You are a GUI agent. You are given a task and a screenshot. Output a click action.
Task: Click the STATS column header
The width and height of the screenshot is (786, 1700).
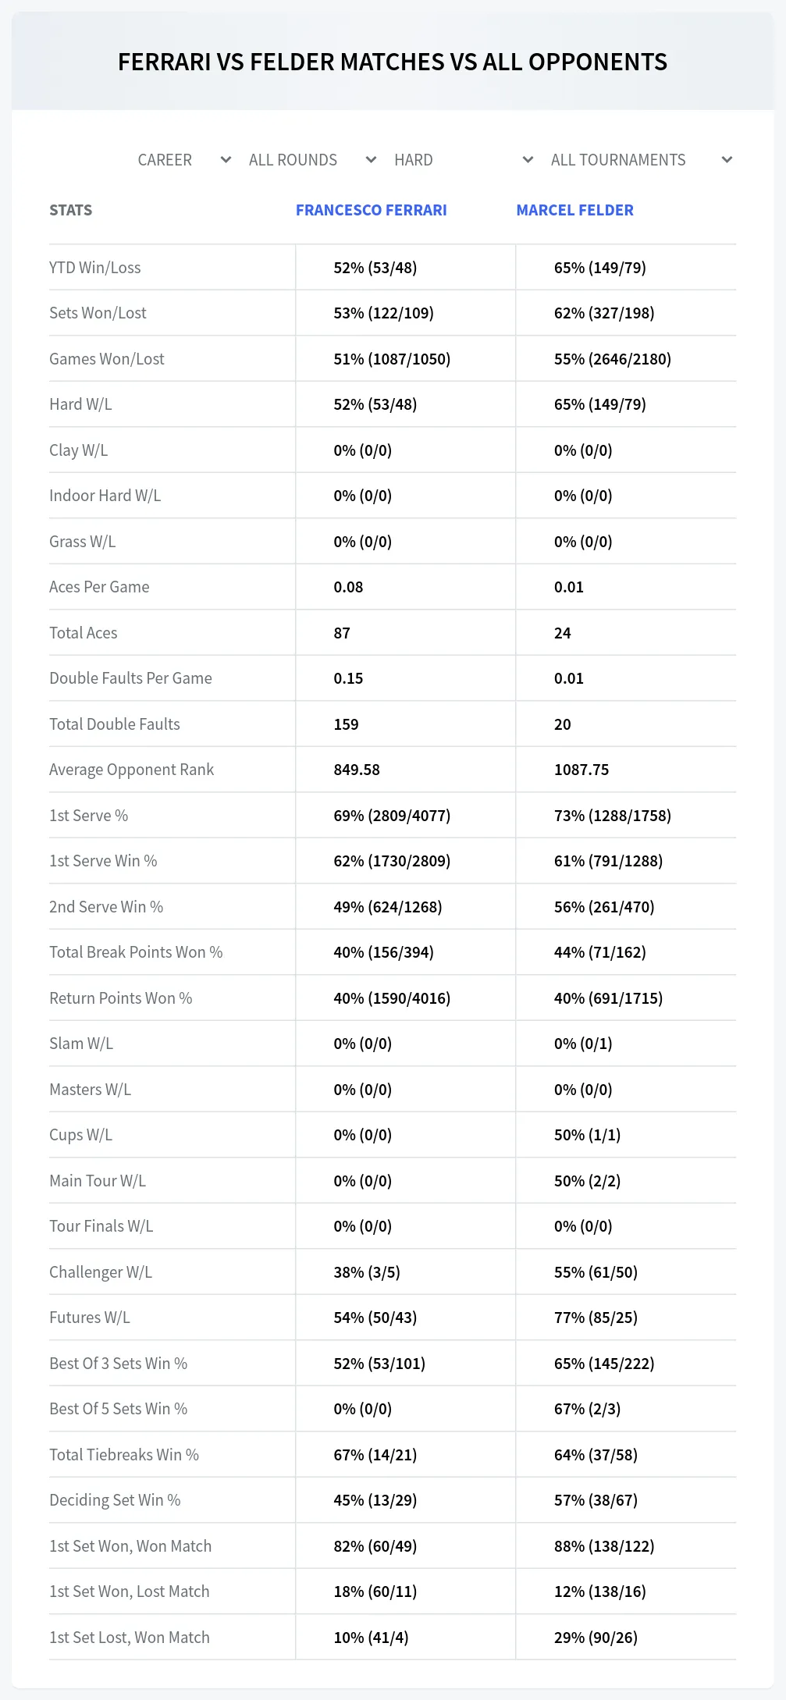[70, 210]
